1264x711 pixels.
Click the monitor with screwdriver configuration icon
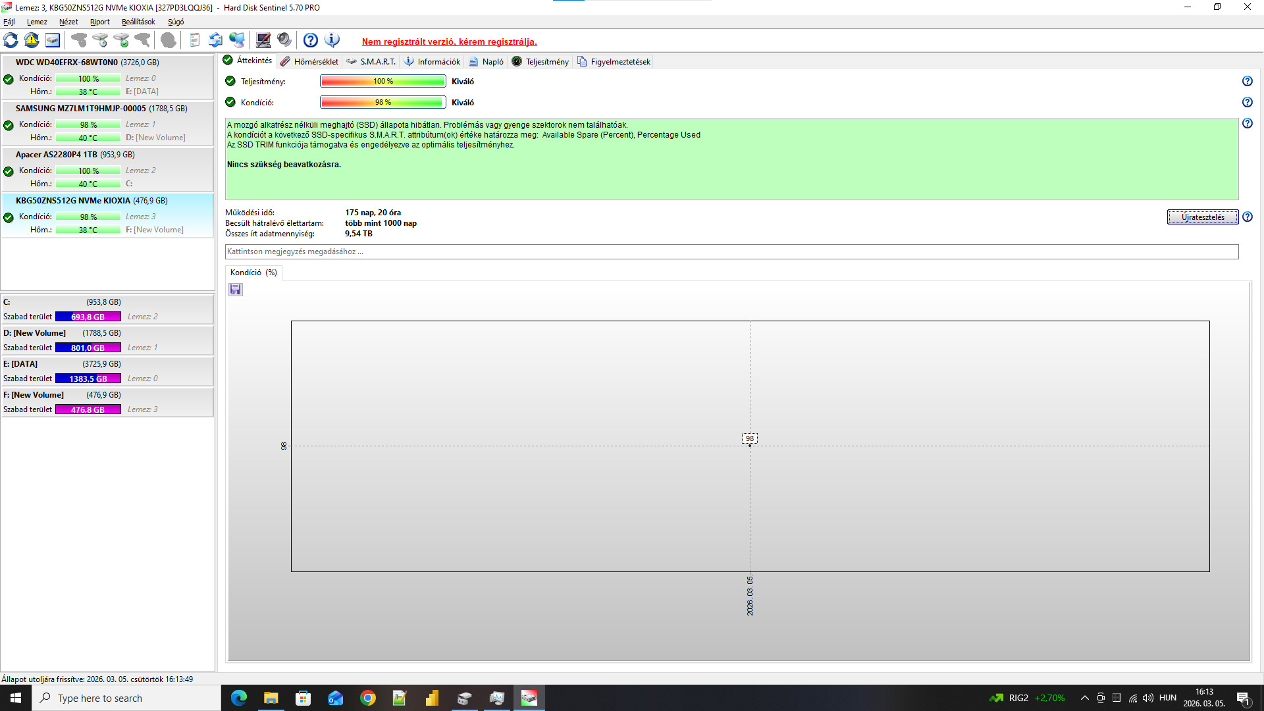pyautogui.click(x=263, y=40)
